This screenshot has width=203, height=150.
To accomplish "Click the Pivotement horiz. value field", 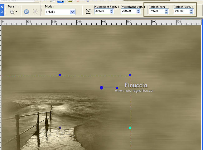I will pyautogui.click(x=102, y=11).
